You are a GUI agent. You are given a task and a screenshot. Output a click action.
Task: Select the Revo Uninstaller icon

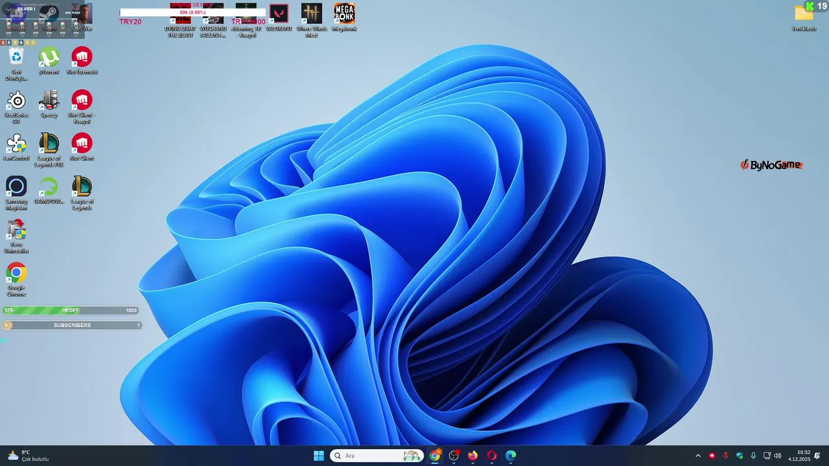[16, 236]
